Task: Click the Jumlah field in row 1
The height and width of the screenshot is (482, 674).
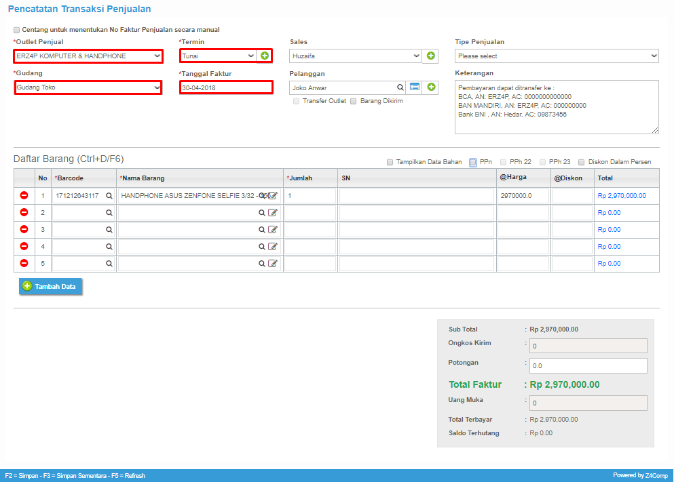Action: point(310,196)
